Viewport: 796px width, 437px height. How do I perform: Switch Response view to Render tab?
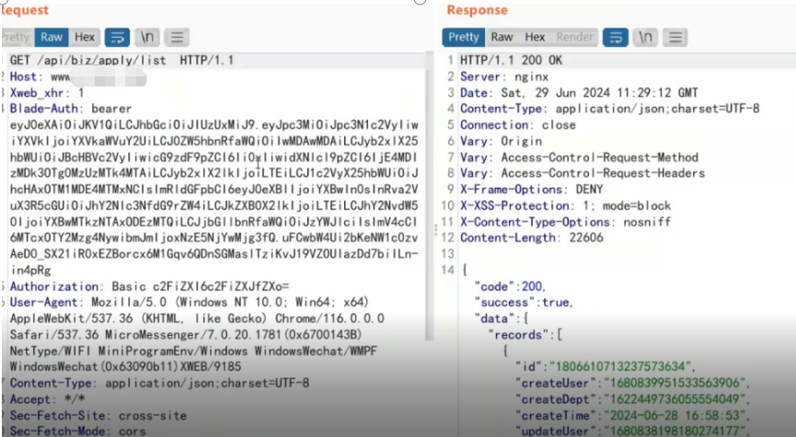tap(575, 38)
